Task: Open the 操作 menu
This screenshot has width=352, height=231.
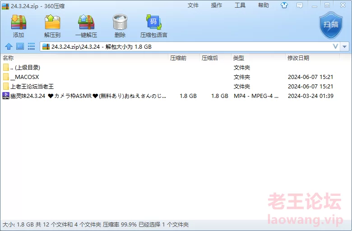Action: [217, 5]
